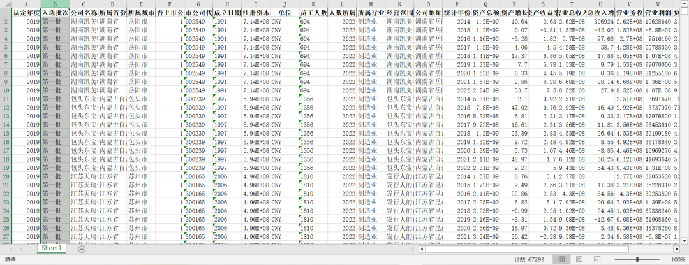Click the sheet tab scroll-left arrow
Viewport: 689px width, 265px height.
point(11,249)
